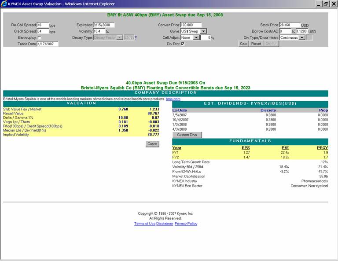The width and height of the screenshot is (338, 261).
Task: Click the Borrow Cost percent field
Action: pyautogui.click(x=285, y=31)
